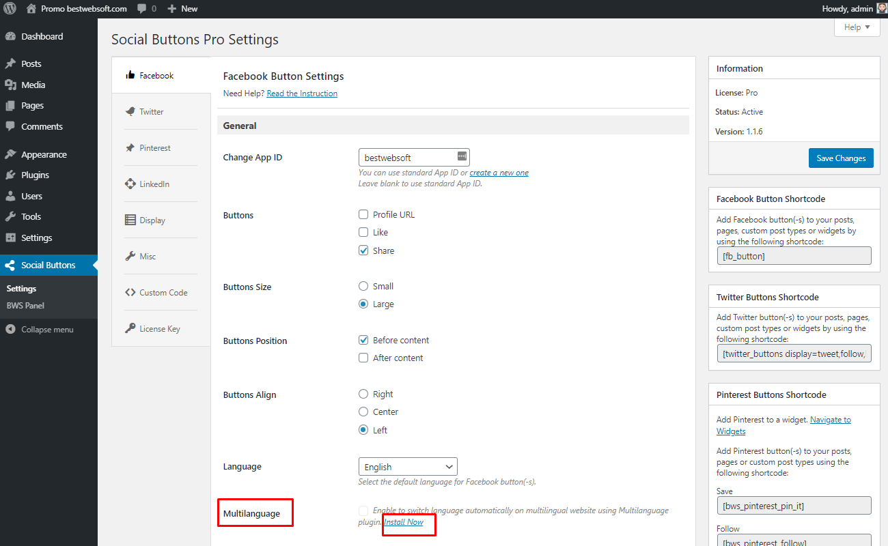Click the Plugins plug icon

10,175
